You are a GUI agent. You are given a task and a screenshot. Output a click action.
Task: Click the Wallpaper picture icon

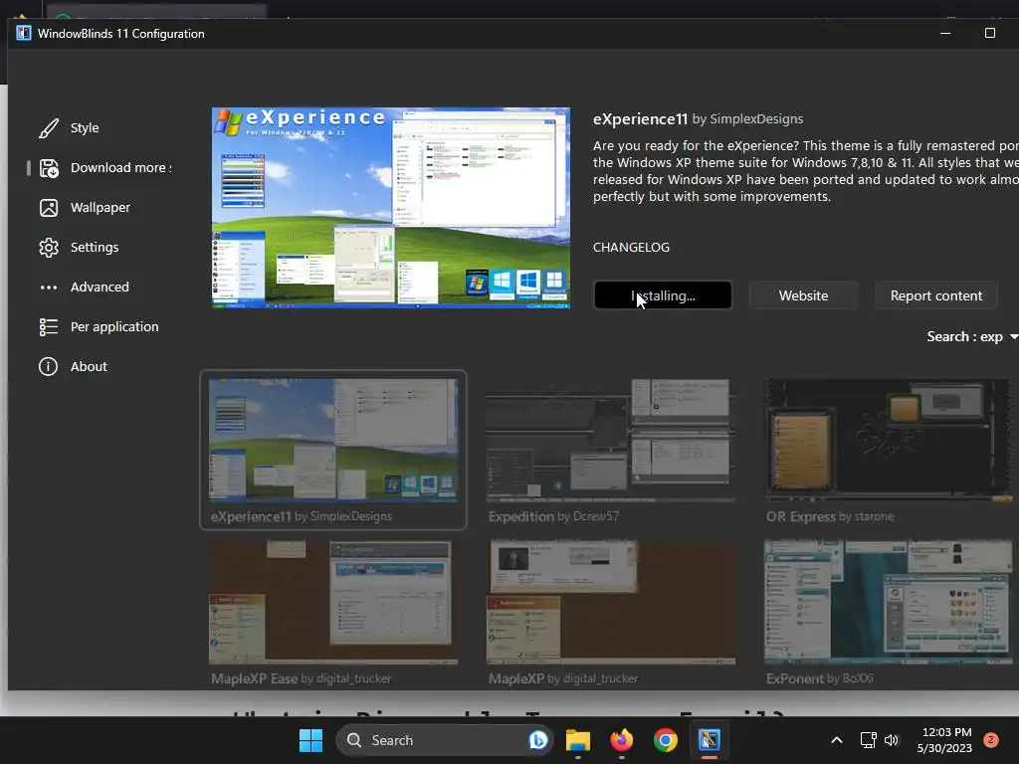[49, 208]
